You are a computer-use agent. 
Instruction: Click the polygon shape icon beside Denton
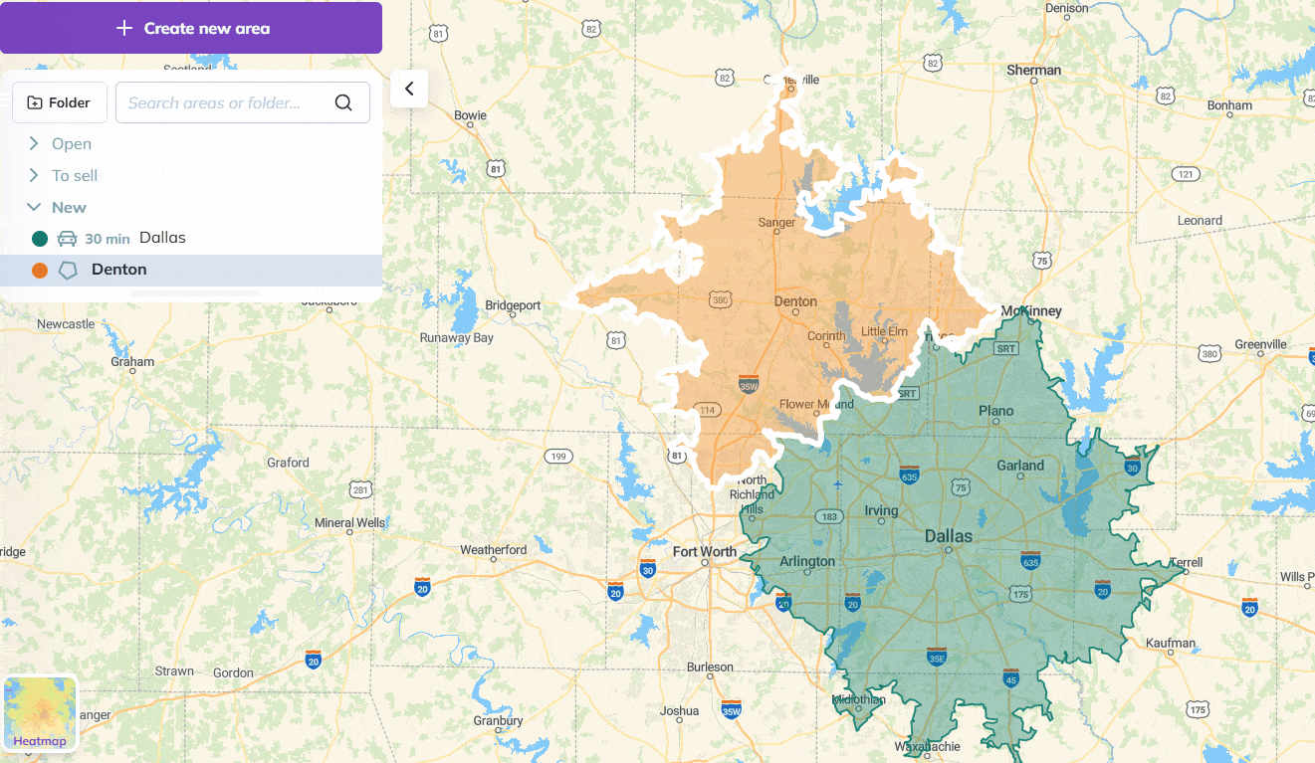tap(68, 270)
